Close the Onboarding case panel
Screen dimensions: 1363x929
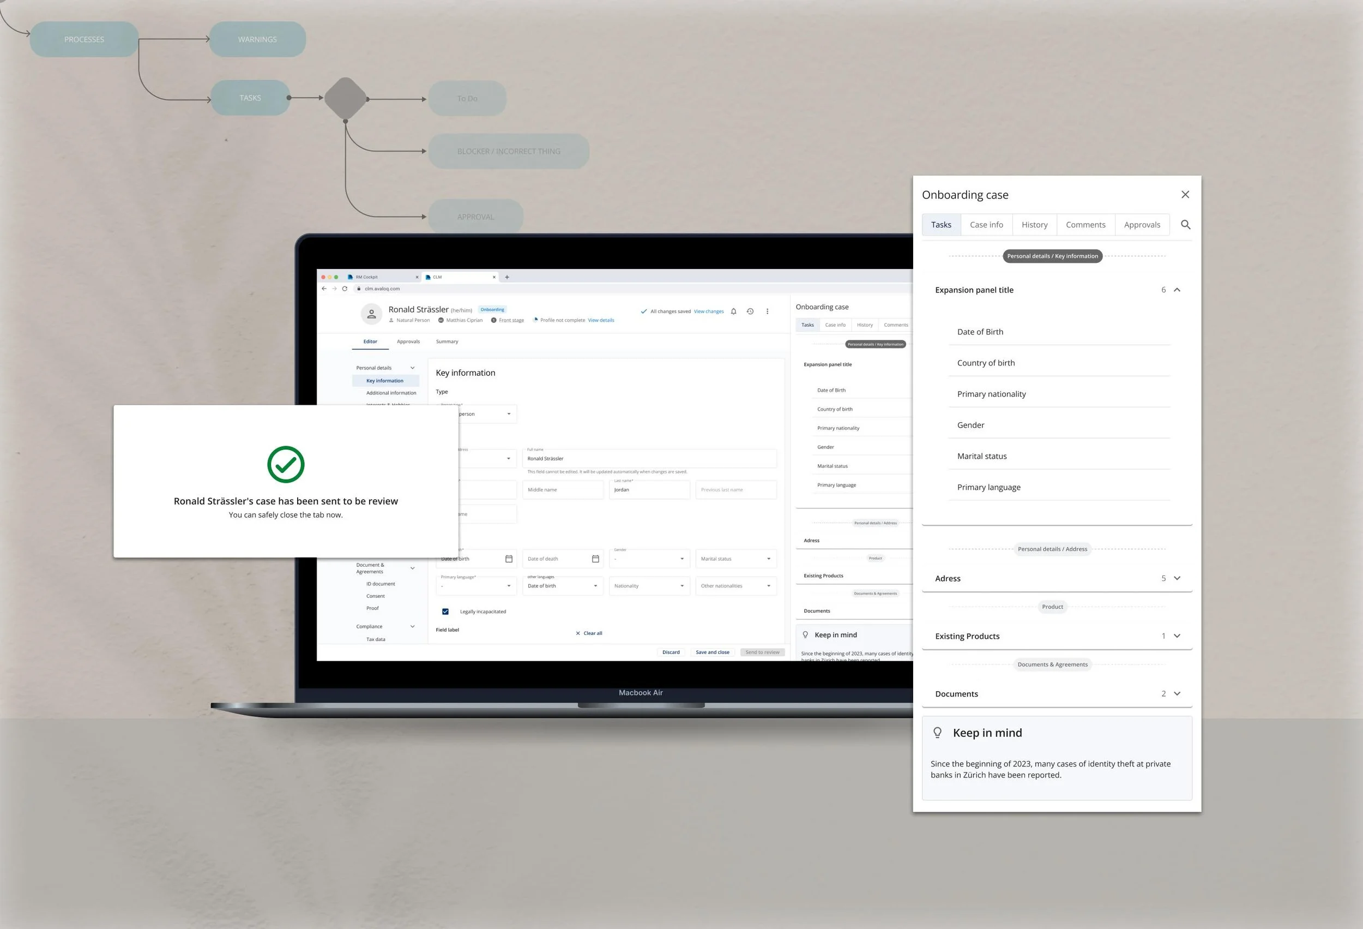pos(1185,194)
